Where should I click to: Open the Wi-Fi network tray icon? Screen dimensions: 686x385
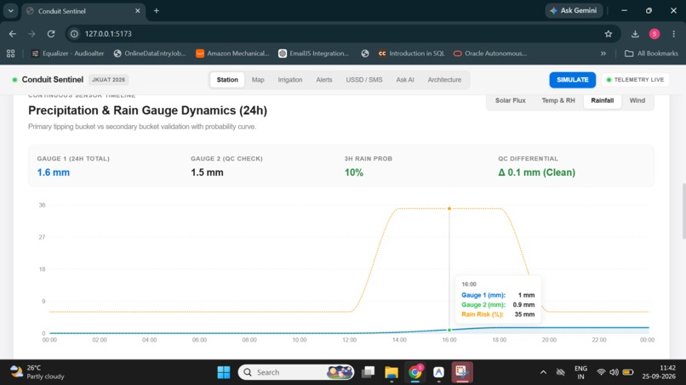(601, 372)
